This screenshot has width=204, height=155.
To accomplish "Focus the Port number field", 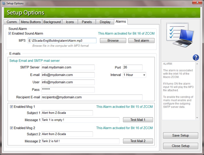I will [x=132, y=67].
